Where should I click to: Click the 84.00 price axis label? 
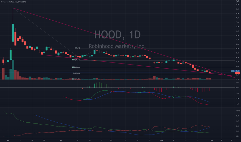tap(237, 9)
